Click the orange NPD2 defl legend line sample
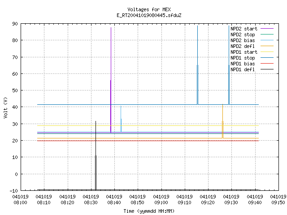The image size is (287, 215). (x=267, y=46)
